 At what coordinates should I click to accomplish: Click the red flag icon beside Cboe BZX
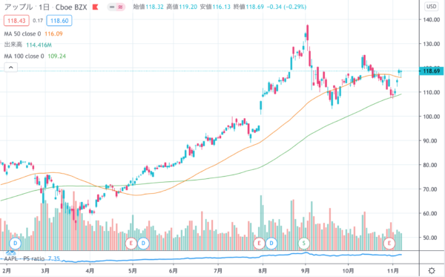(x=96, y=7)
